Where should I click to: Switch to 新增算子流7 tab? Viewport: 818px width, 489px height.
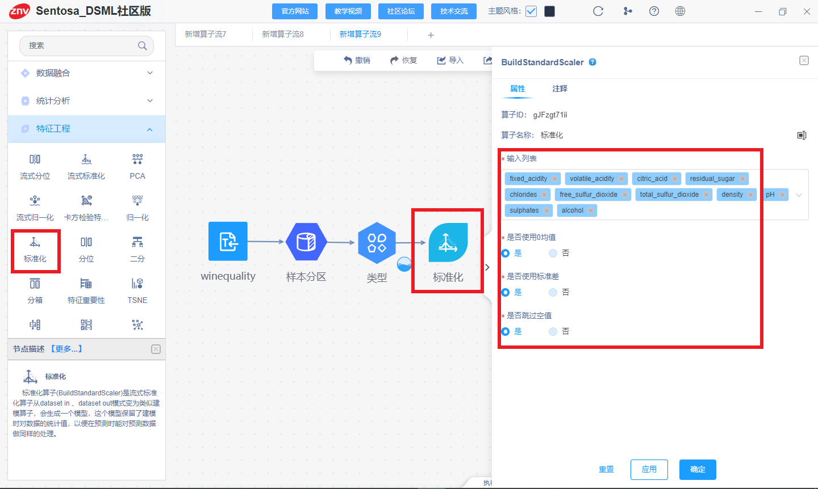[x=206, y=35]
